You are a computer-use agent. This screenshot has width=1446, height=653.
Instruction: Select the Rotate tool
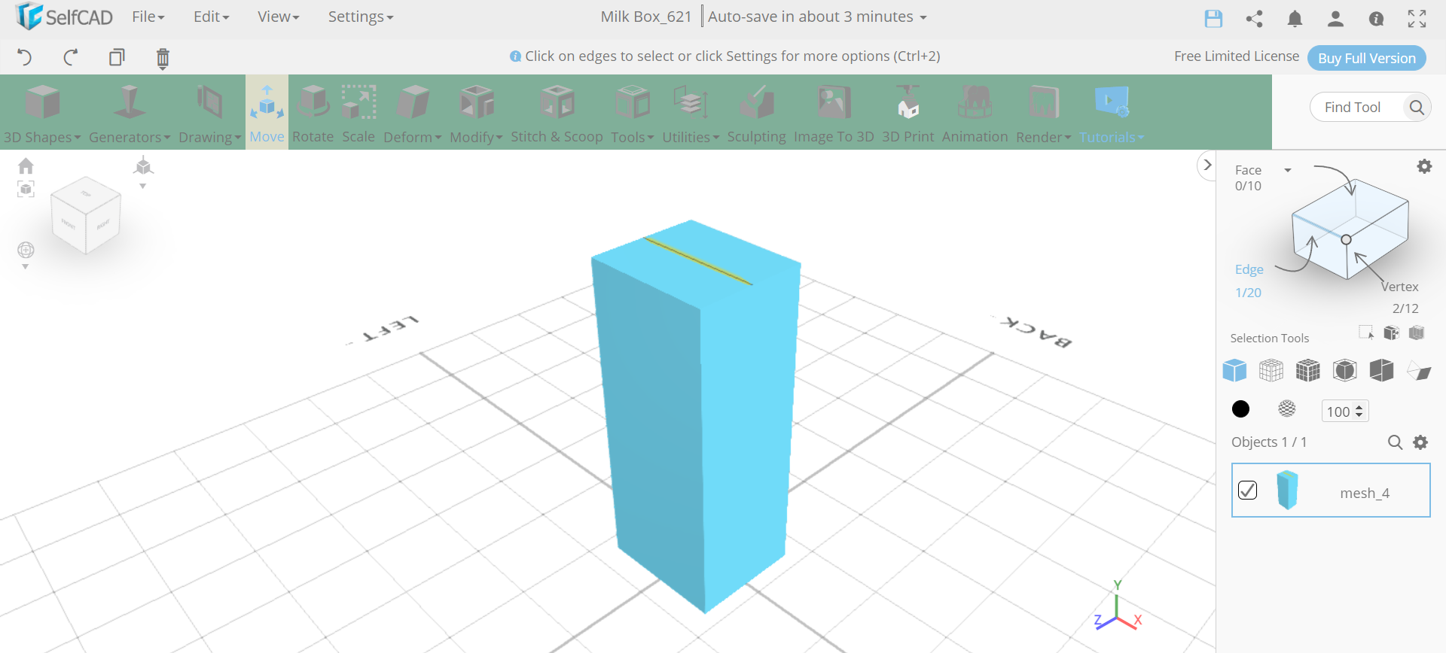coord(313,113)
